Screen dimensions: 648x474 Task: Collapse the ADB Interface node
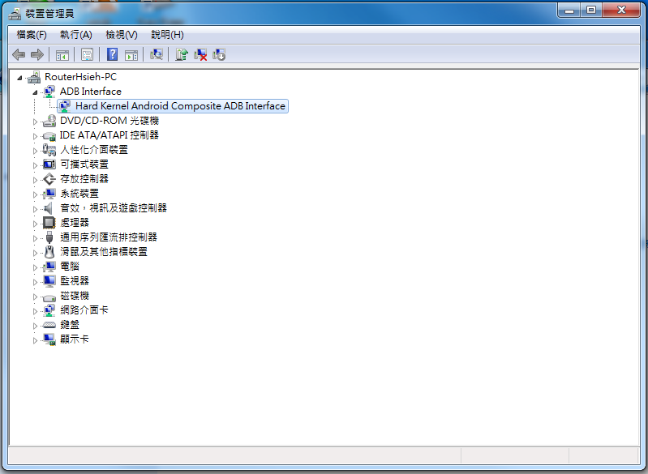pyautogui.click(x=35, y=92)
